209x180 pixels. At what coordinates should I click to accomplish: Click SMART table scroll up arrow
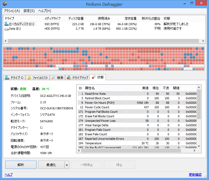click(x=199, y=87)
